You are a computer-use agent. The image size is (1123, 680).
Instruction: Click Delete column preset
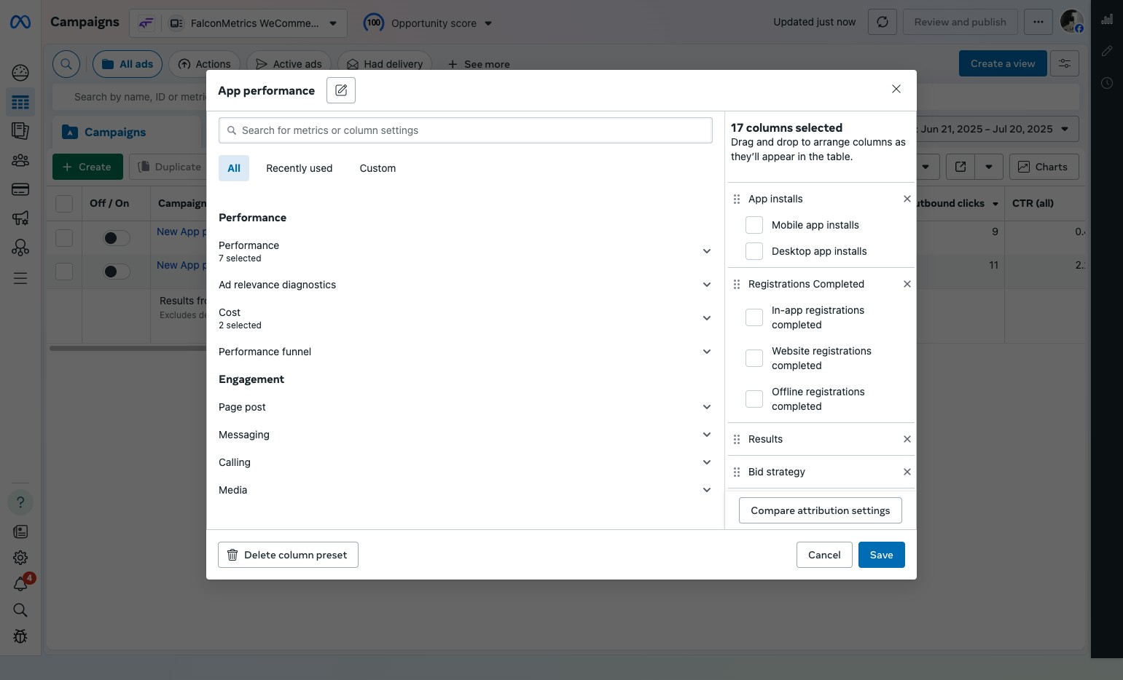[288, 555]
